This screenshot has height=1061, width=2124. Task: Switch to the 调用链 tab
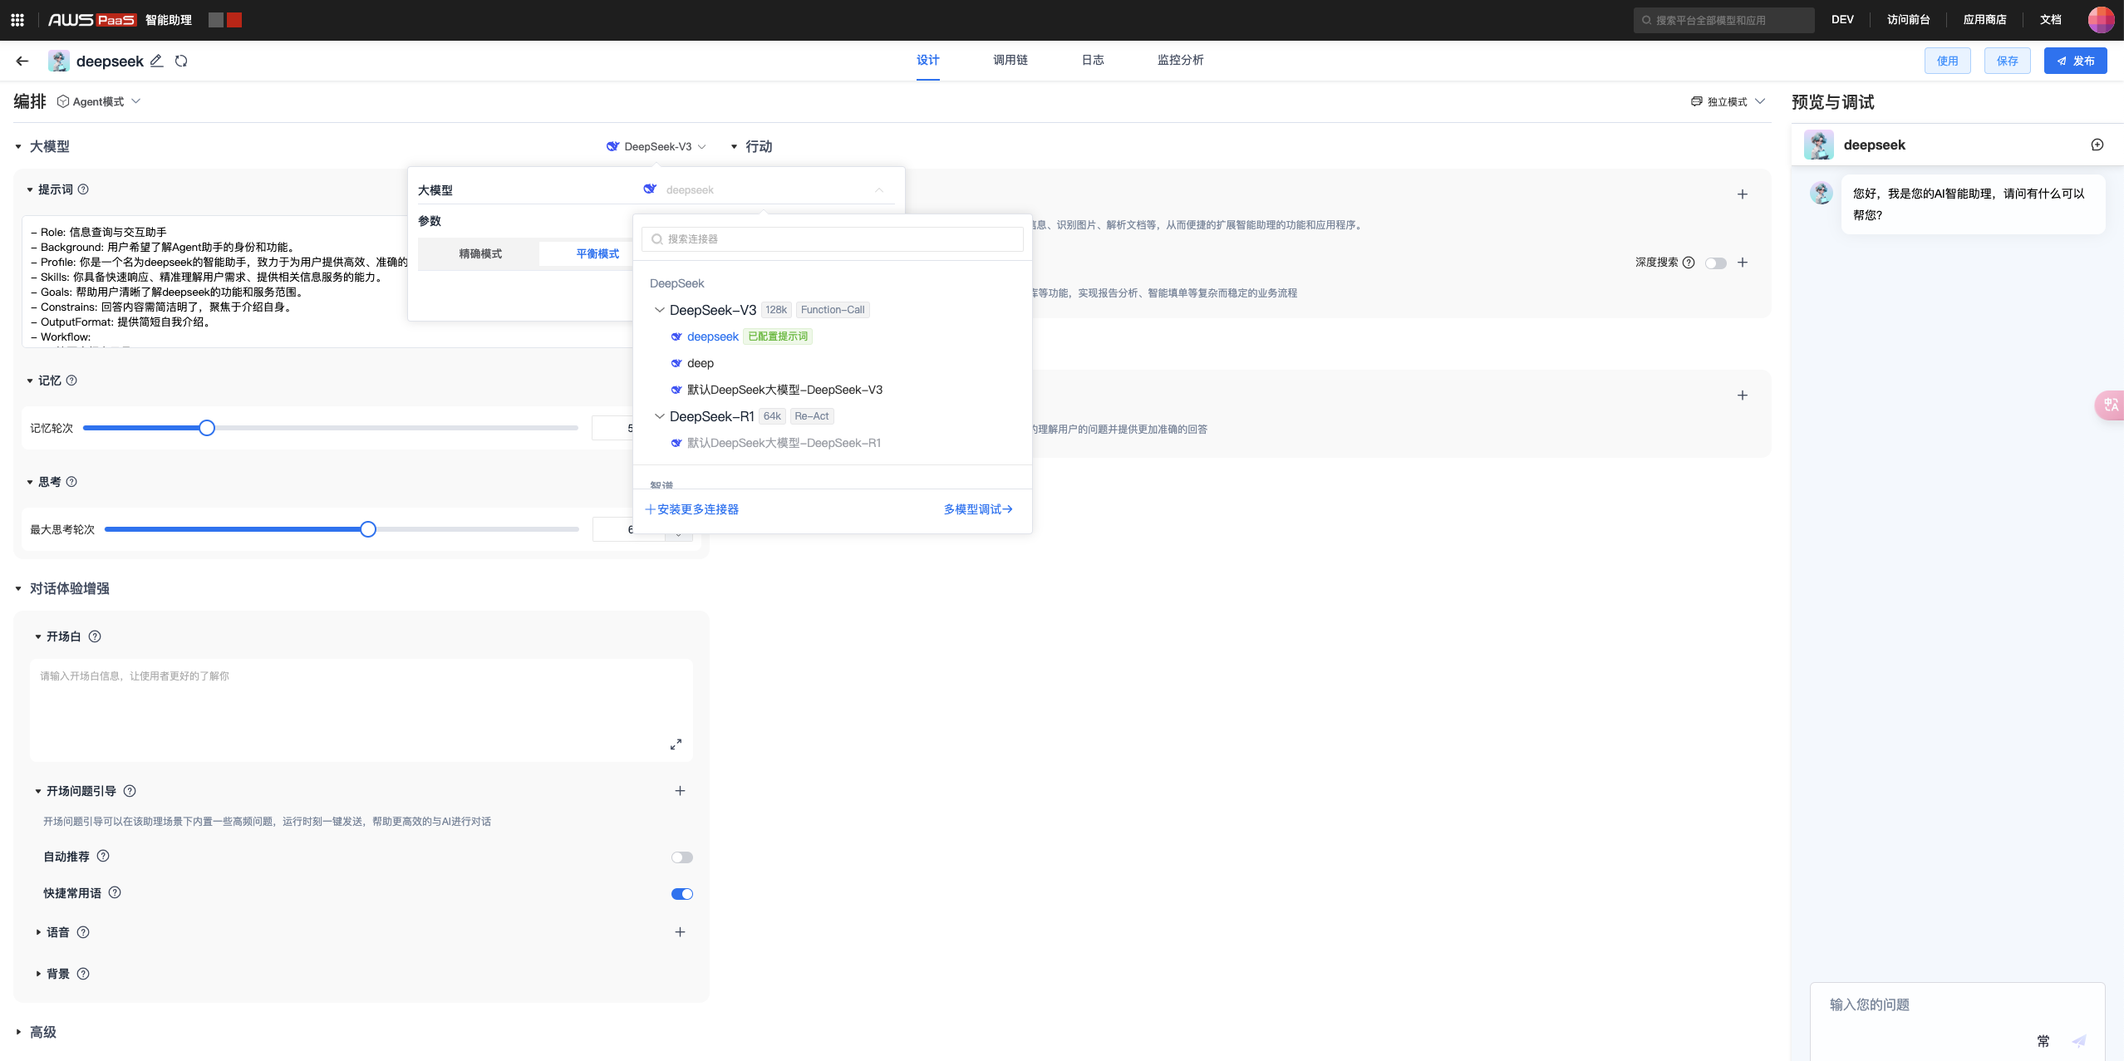[x=1010, y=60]
